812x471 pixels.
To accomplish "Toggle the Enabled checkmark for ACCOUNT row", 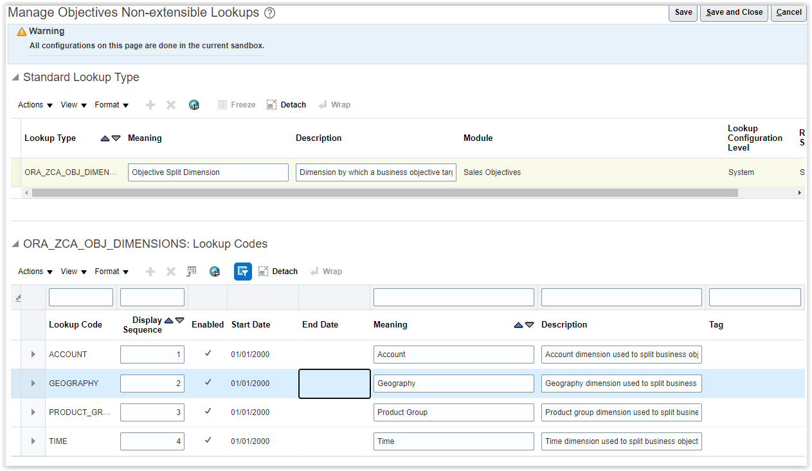I will pyautogui.click(x=207, y=354).
